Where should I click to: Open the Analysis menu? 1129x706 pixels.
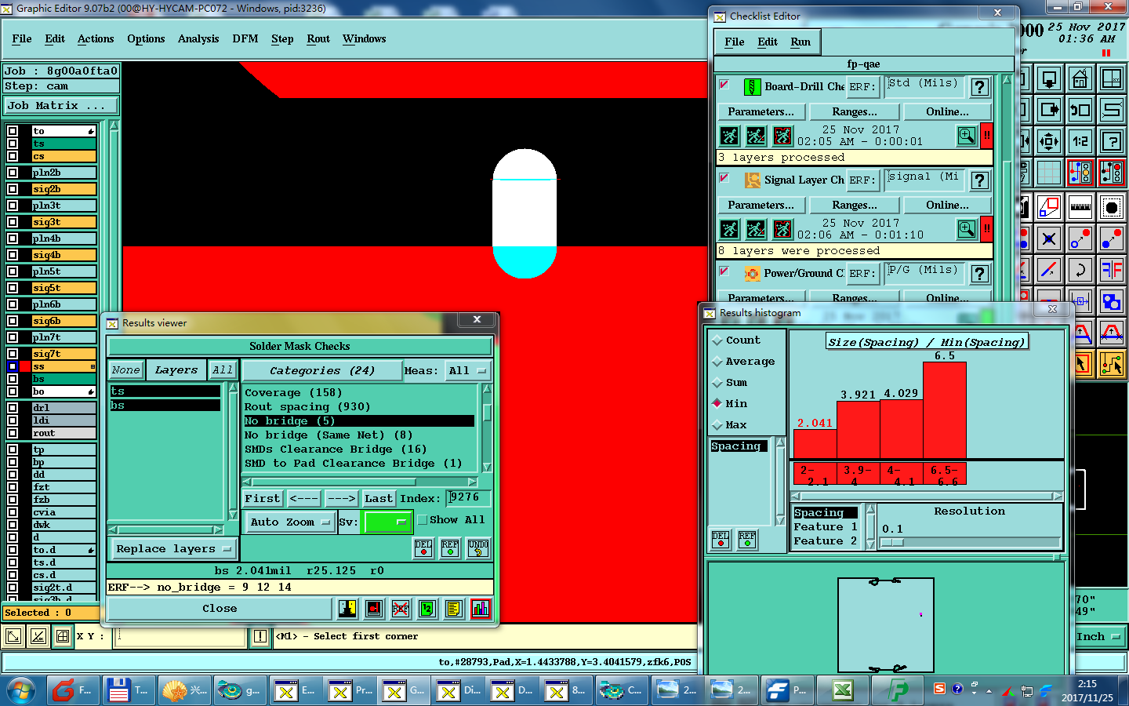198,38
